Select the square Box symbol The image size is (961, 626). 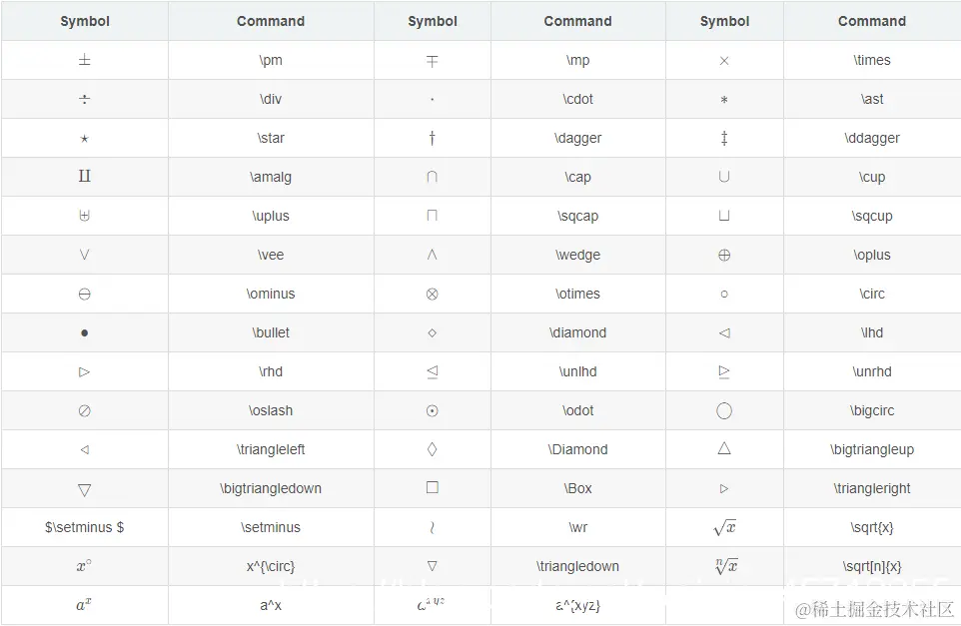pos(433,487)
